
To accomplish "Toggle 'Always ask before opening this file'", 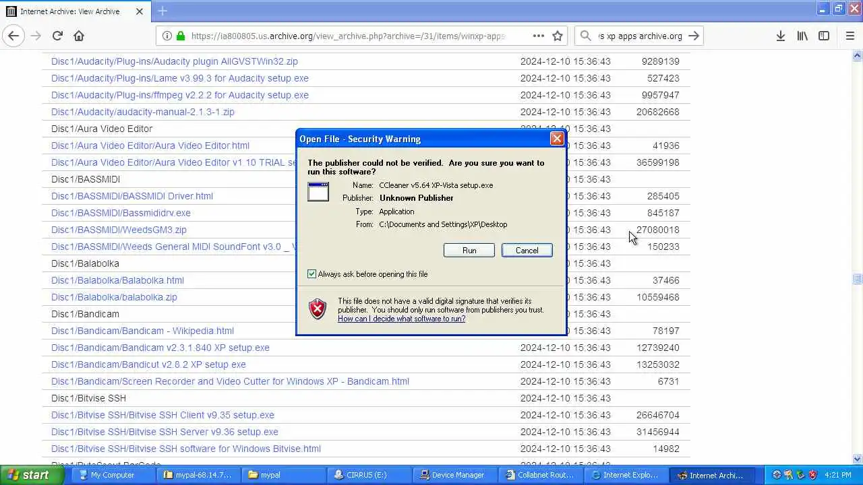I will pyautogui.click(x=311, y=274).
